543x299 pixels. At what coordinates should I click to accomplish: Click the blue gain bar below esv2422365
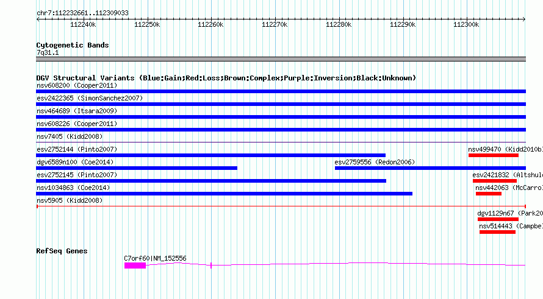281,104
